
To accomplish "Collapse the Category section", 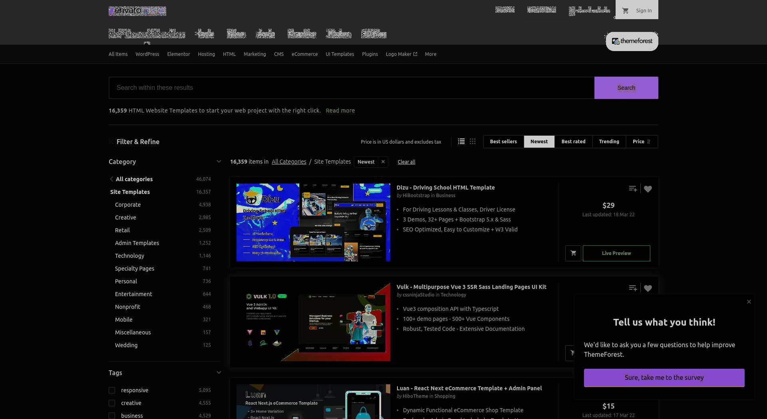I will (x=219, y=162).
